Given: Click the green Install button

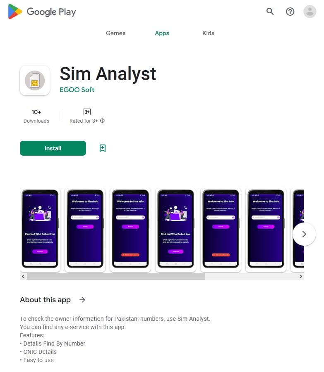Looking at the screenshot, I should pos(53,148).
